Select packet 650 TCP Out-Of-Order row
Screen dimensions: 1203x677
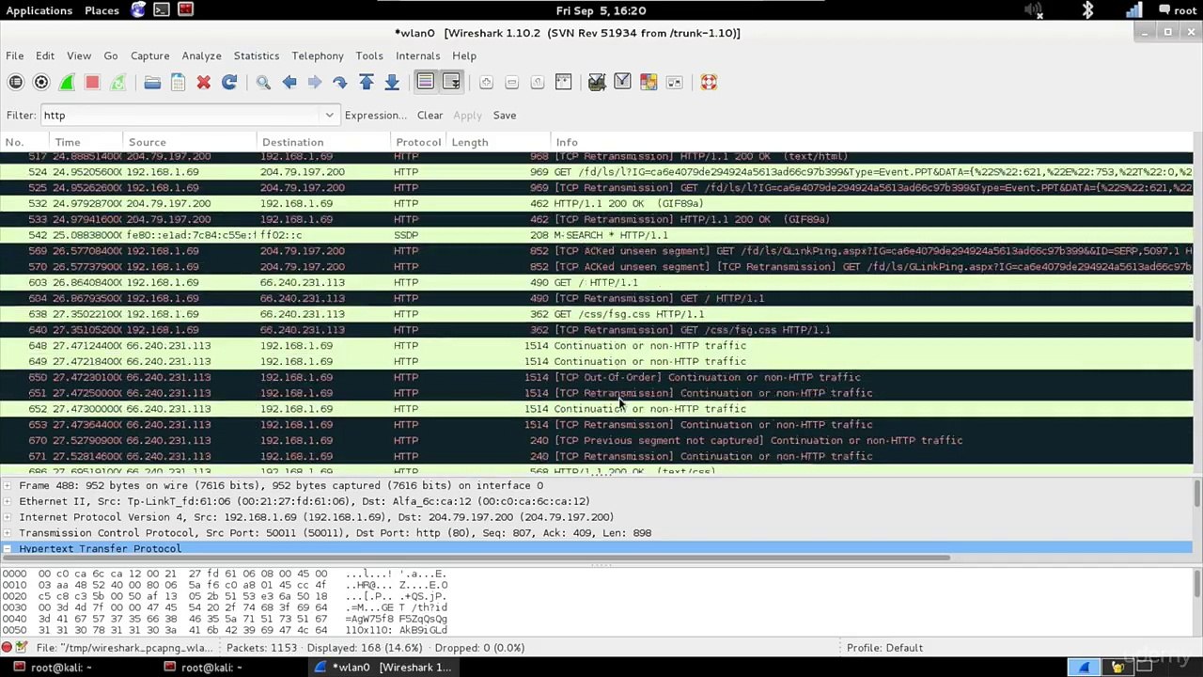pyautogui.click(x=597, y=377)
